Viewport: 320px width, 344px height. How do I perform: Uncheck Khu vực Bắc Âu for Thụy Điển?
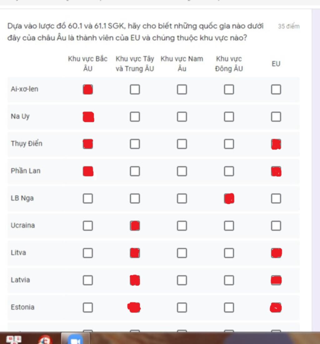pyautogui.click(x=88, y=144)
